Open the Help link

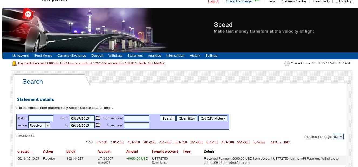(271, 1)
